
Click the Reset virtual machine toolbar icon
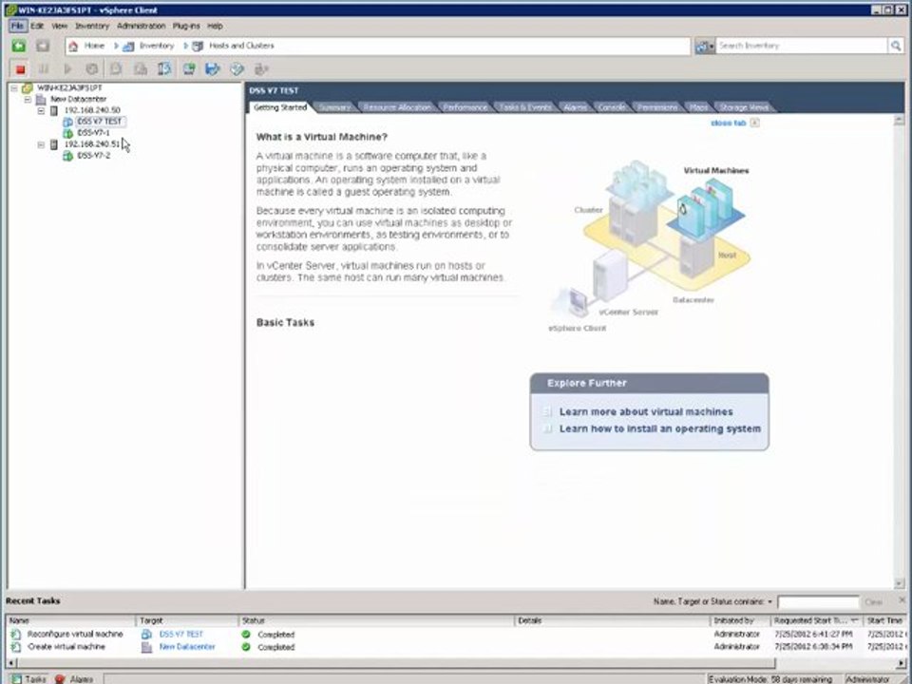click(x=92, y=69)
